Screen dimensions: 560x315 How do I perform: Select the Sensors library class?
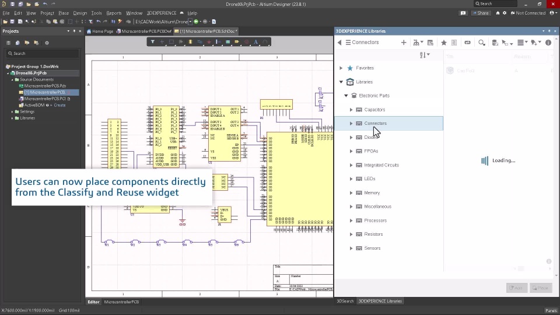(372, 249)
